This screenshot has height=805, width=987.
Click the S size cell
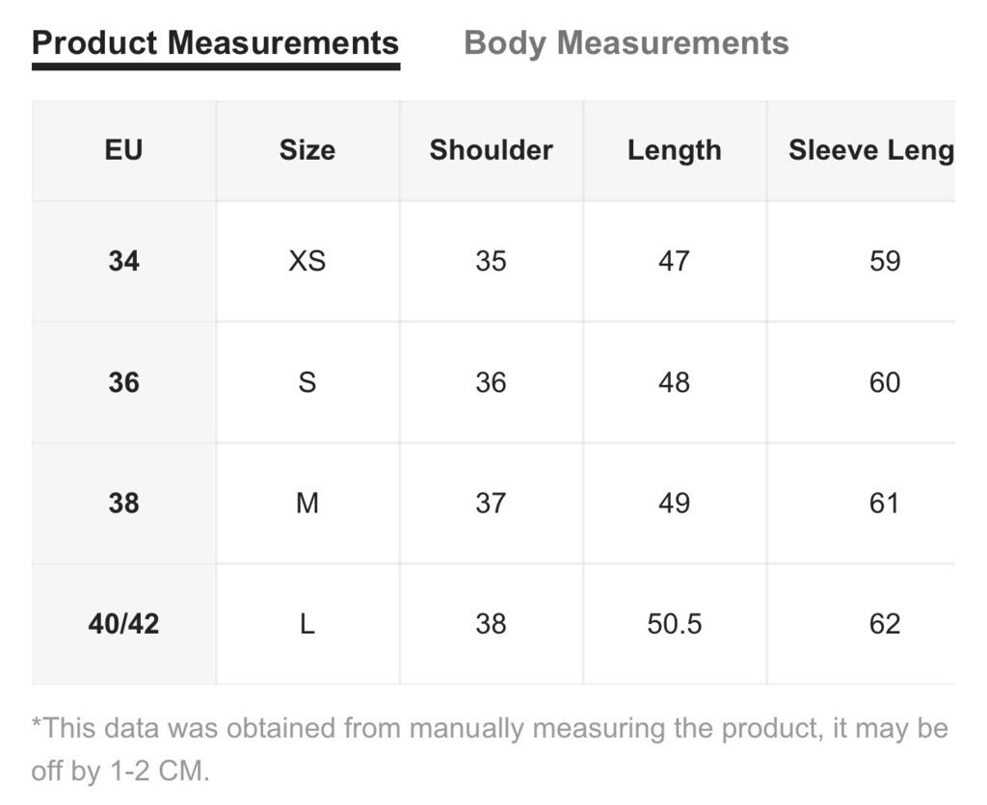307,382
